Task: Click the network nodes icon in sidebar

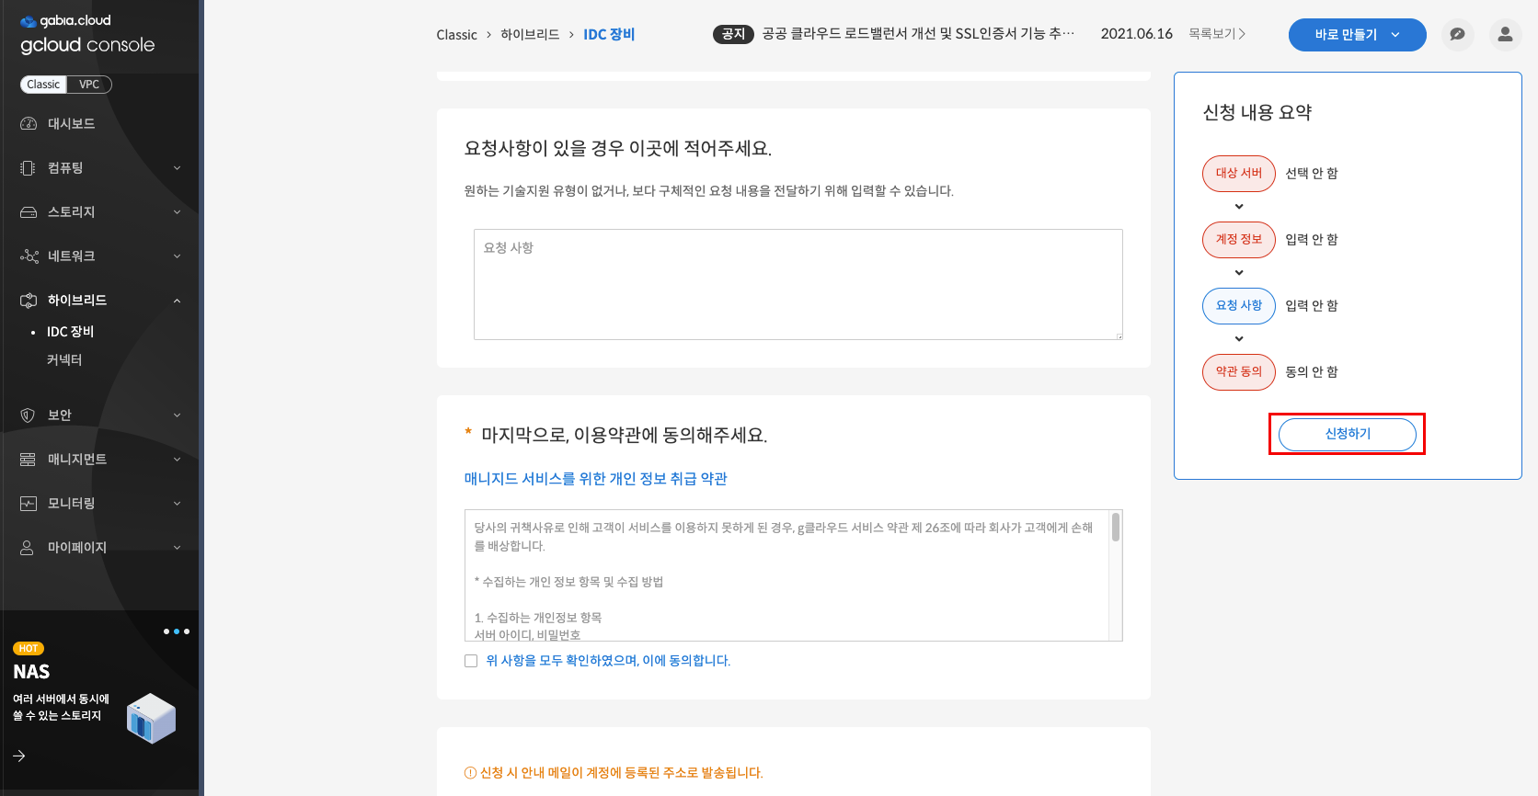Action: [29, 256]
